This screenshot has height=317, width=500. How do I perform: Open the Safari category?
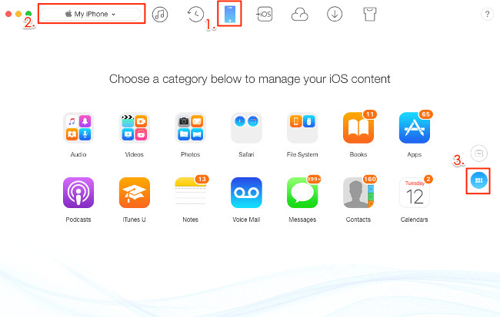[x=246, y=127]
